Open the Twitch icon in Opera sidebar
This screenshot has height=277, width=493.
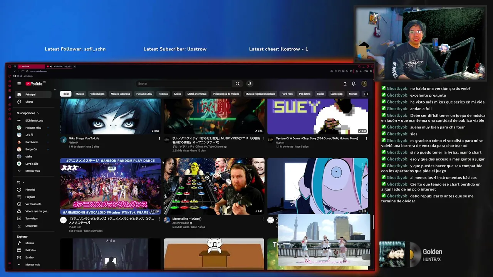point(10,97)
